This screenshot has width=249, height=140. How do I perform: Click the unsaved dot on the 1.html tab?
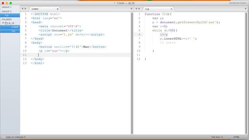[58, 9]
